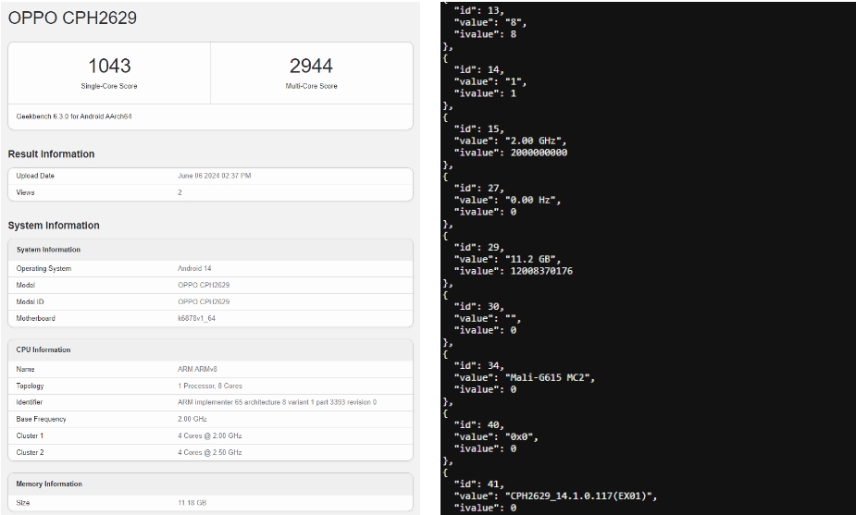Select the motherboard value k6878v1_64
Viewport: 856px width, 515px height.
(196, 318)
